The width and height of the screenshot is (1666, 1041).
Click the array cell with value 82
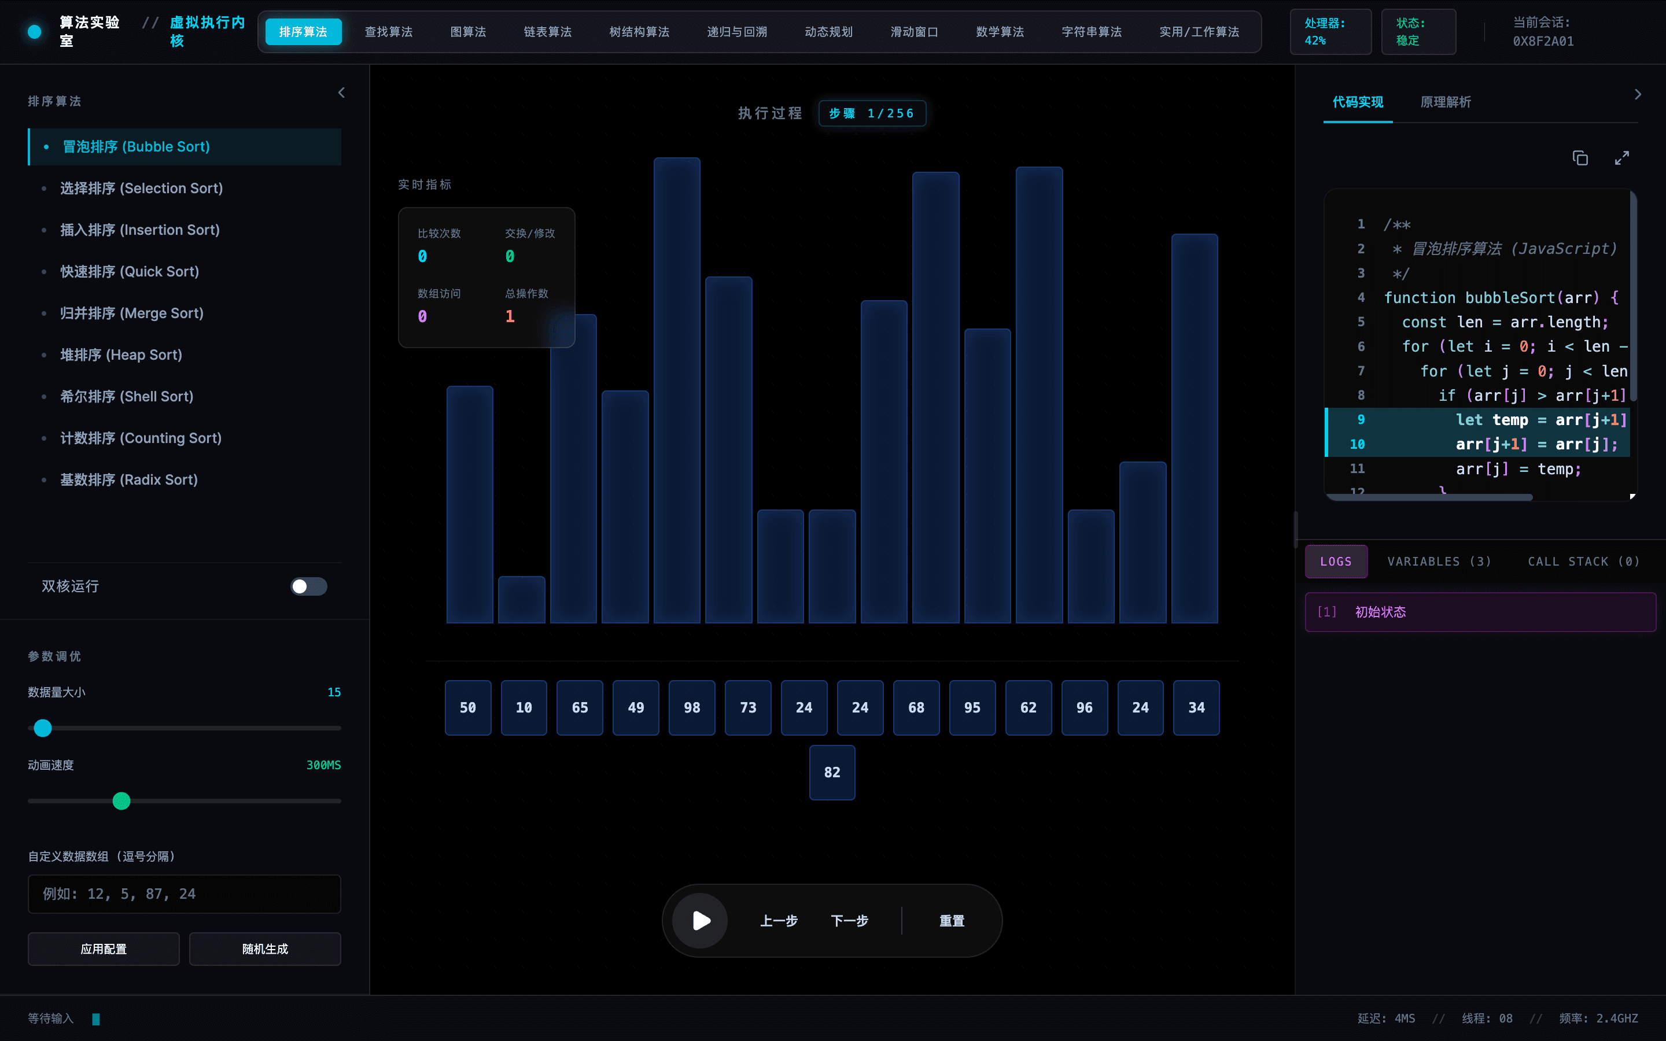click(832, 773)
